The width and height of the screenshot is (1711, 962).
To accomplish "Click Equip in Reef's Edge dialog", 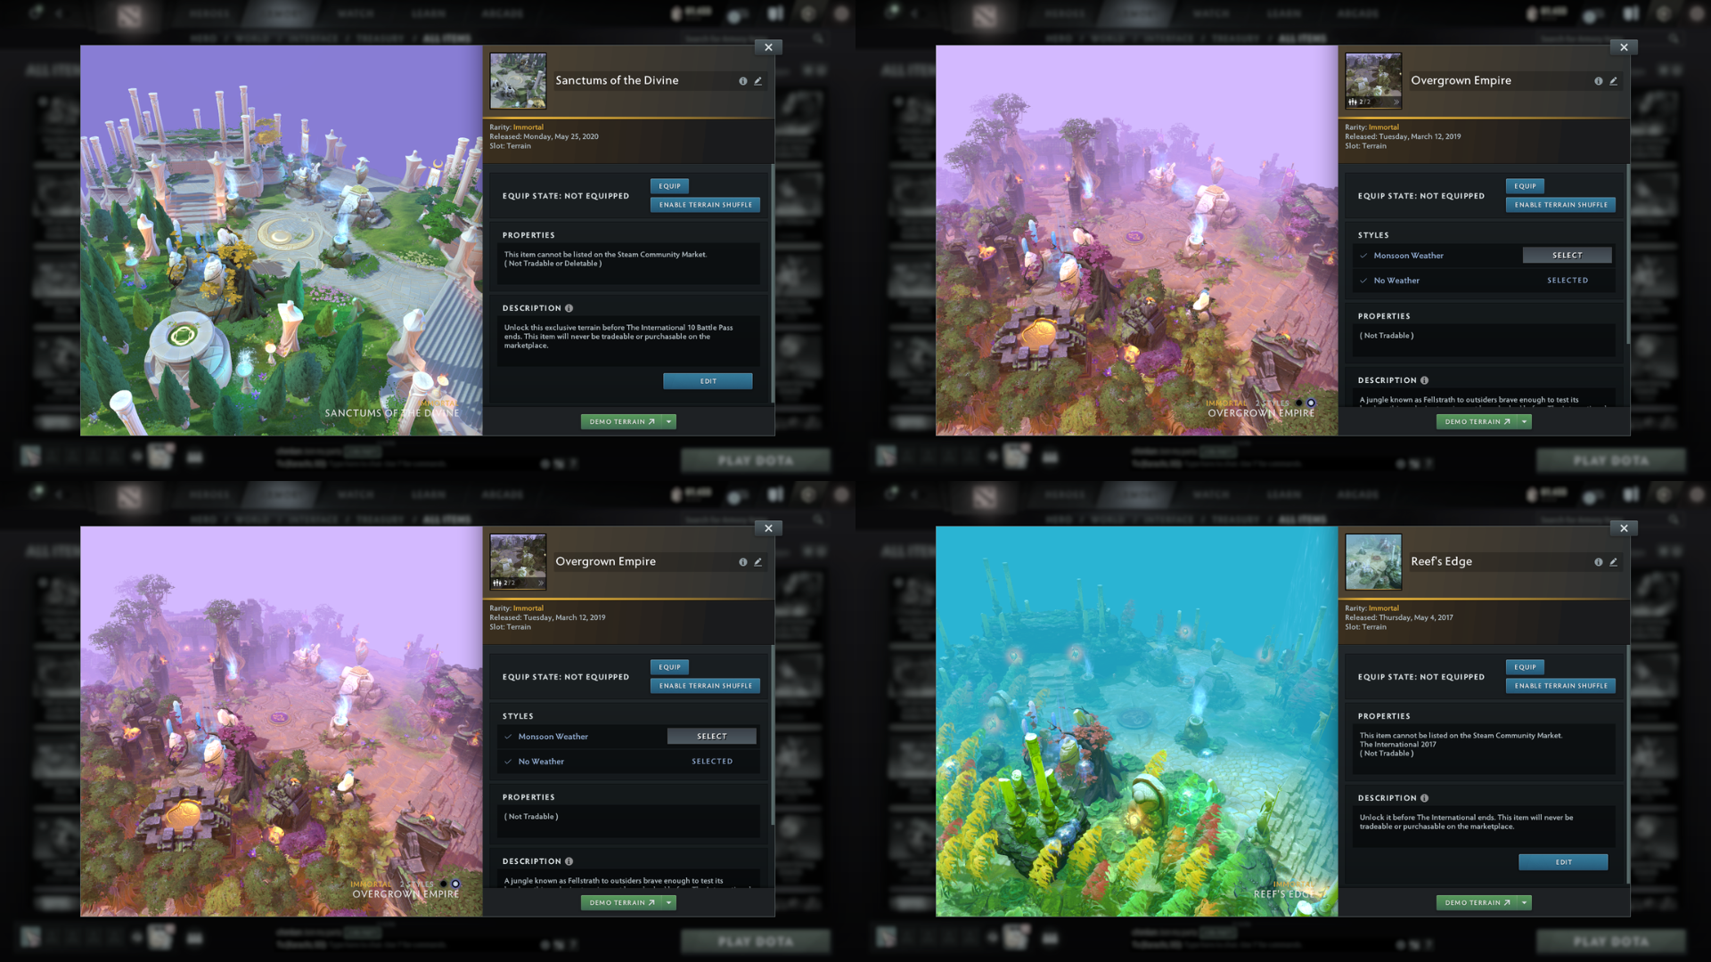I will tap(1526, 667).
